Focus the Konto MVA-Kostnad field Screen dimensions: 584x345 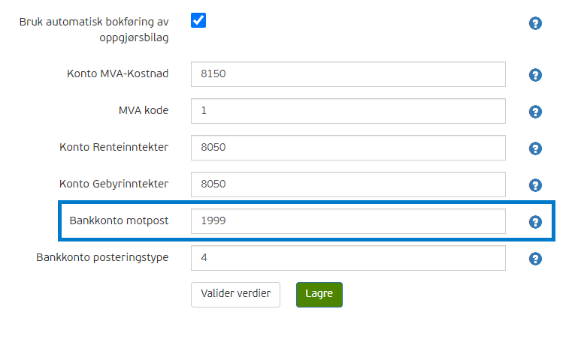click(348, 74)
